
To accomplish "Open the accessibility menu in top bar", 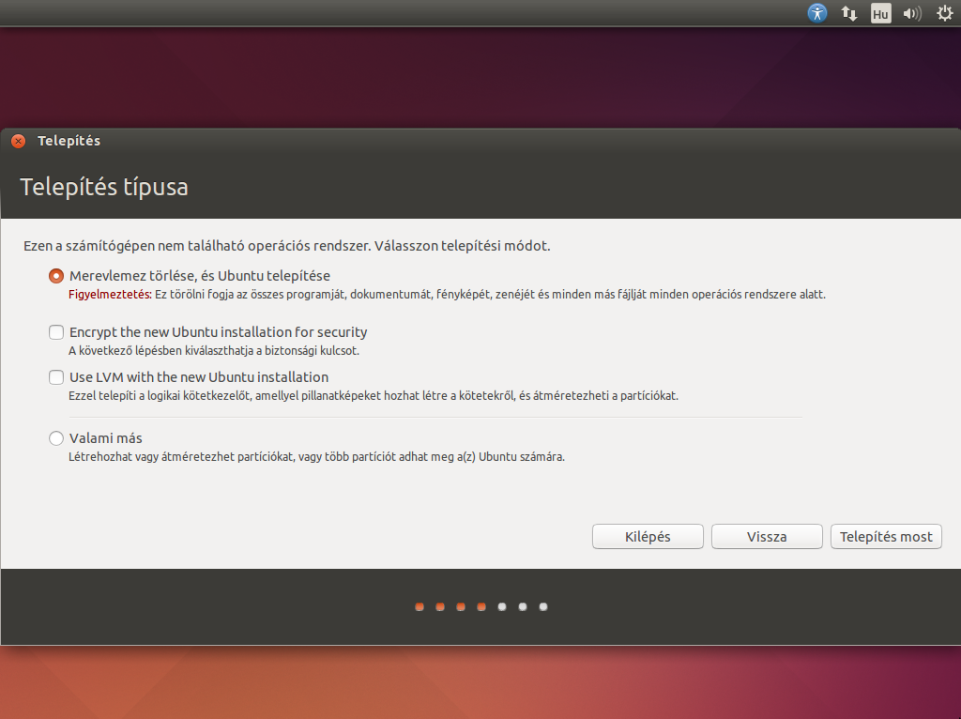I will point(817,13).
